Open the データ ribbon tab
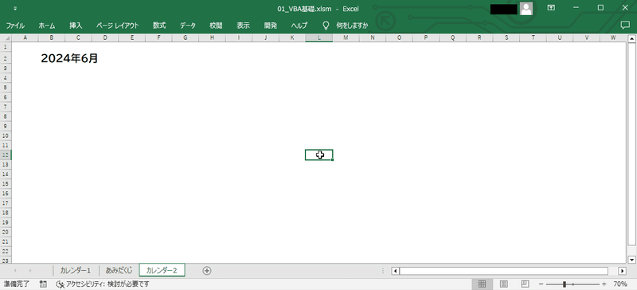This screenshot has height=290, width=637. click(x=188, y=25)
